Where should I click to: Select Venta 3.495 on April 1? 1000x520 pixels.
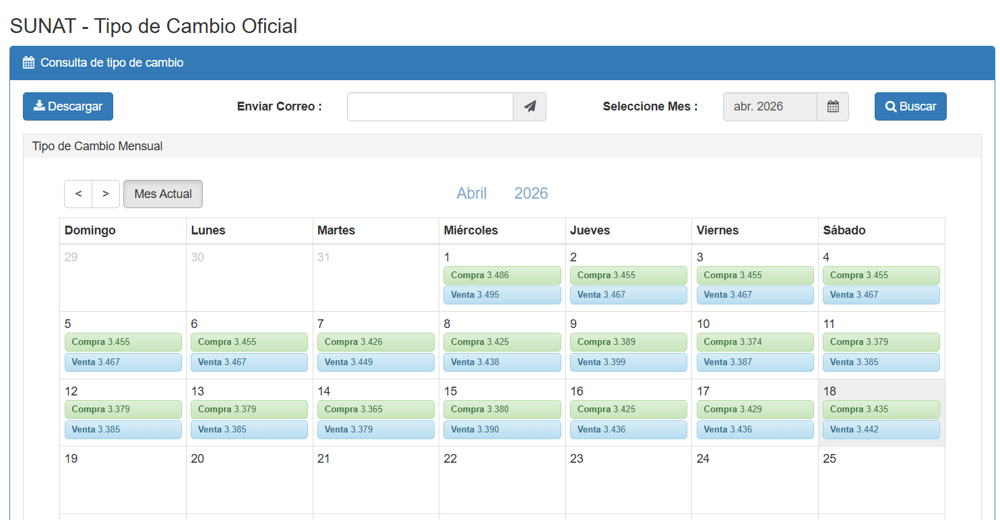coord(502,295)
